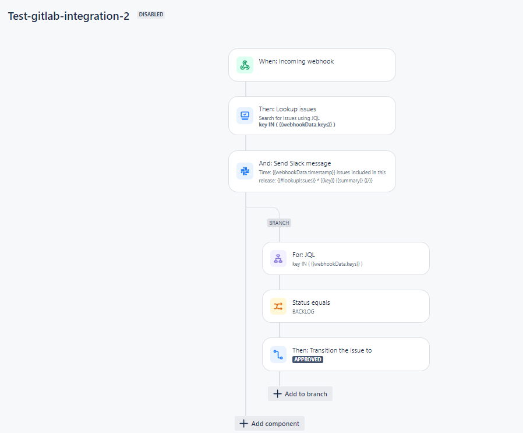Select the Incoming webhook trigger icon
Image resolution: width=523 pixels, height=433 pixels.
pyautogui.click(x=245, y=65)
